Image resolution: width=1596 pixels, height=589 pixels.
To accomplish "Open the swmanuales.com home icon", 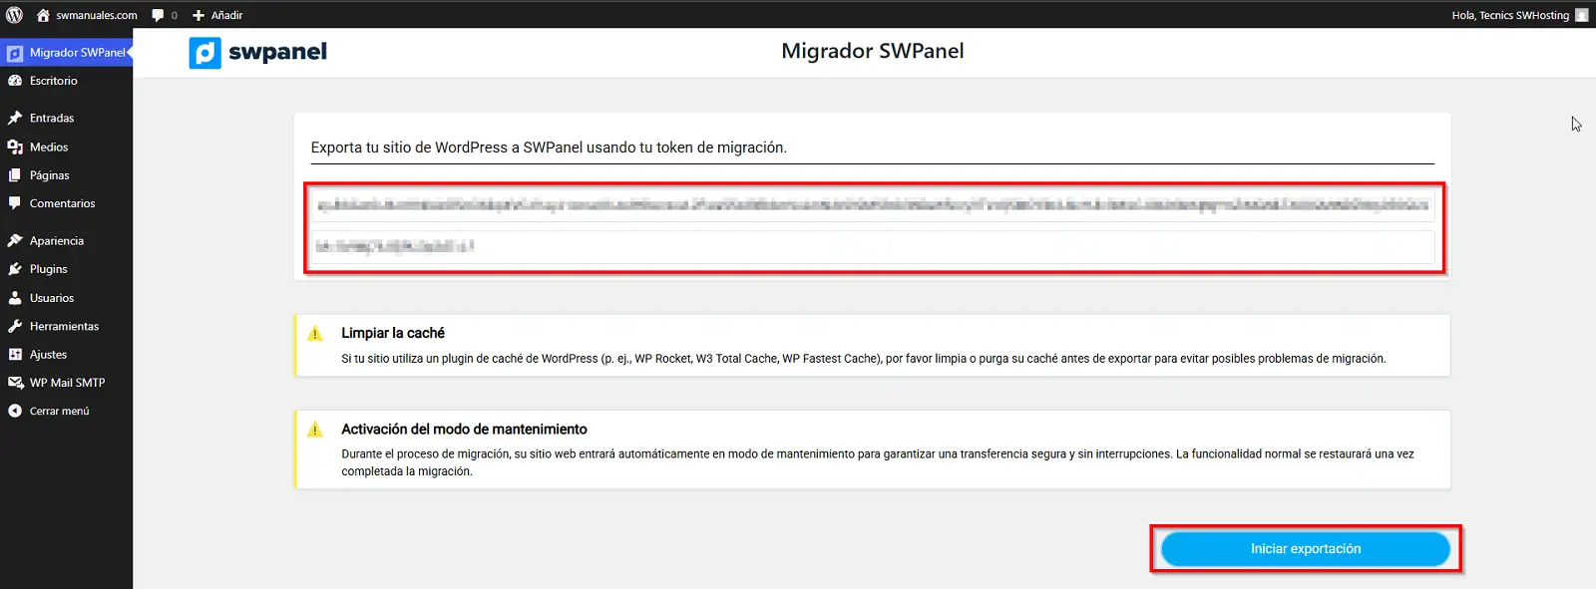I will (43, 15).
